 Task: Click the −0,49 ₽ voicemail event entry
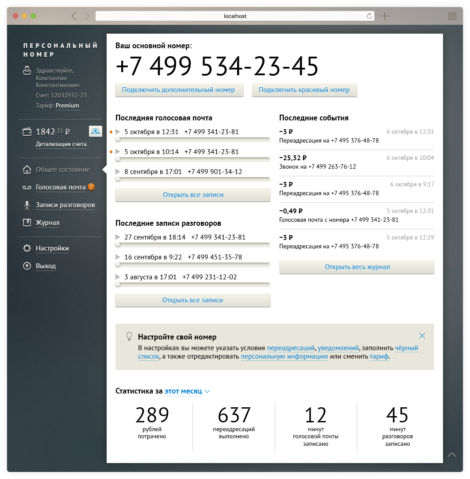[x=357, y=215]
